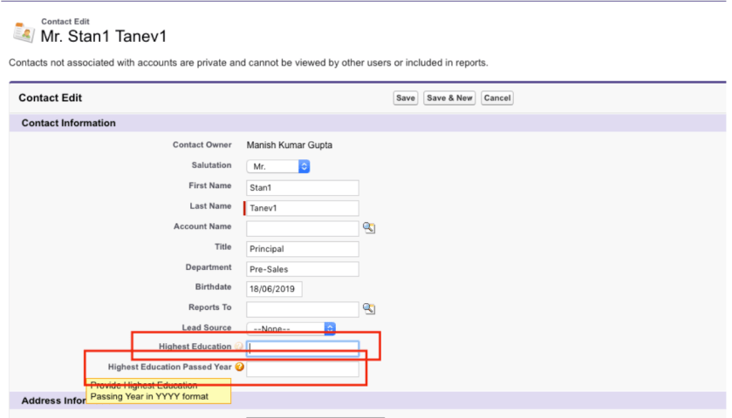Click the contact card icon beside the name

coord(23,31)
